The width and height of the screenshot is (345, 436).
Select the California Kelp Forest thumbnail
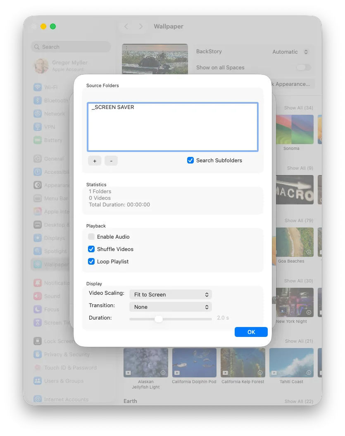(243, 363)
